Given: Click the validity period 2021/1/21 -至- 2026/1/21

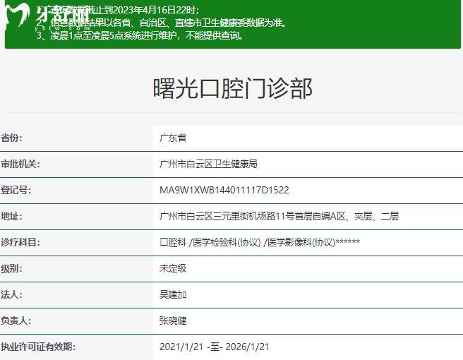Looking at the screenshot, I should tap(215, 347).
